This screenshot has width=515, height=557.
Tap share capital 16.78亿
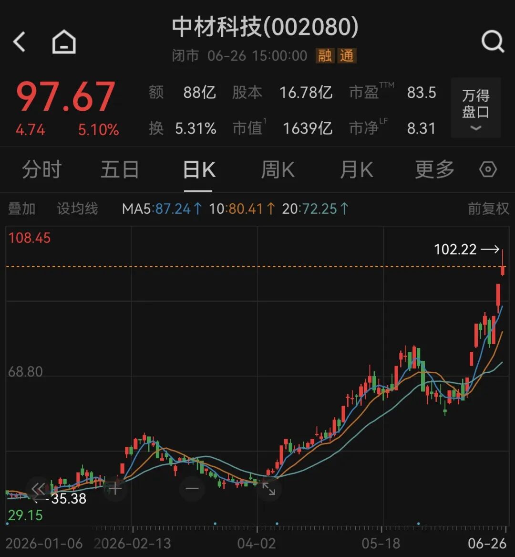coord(306,93)
